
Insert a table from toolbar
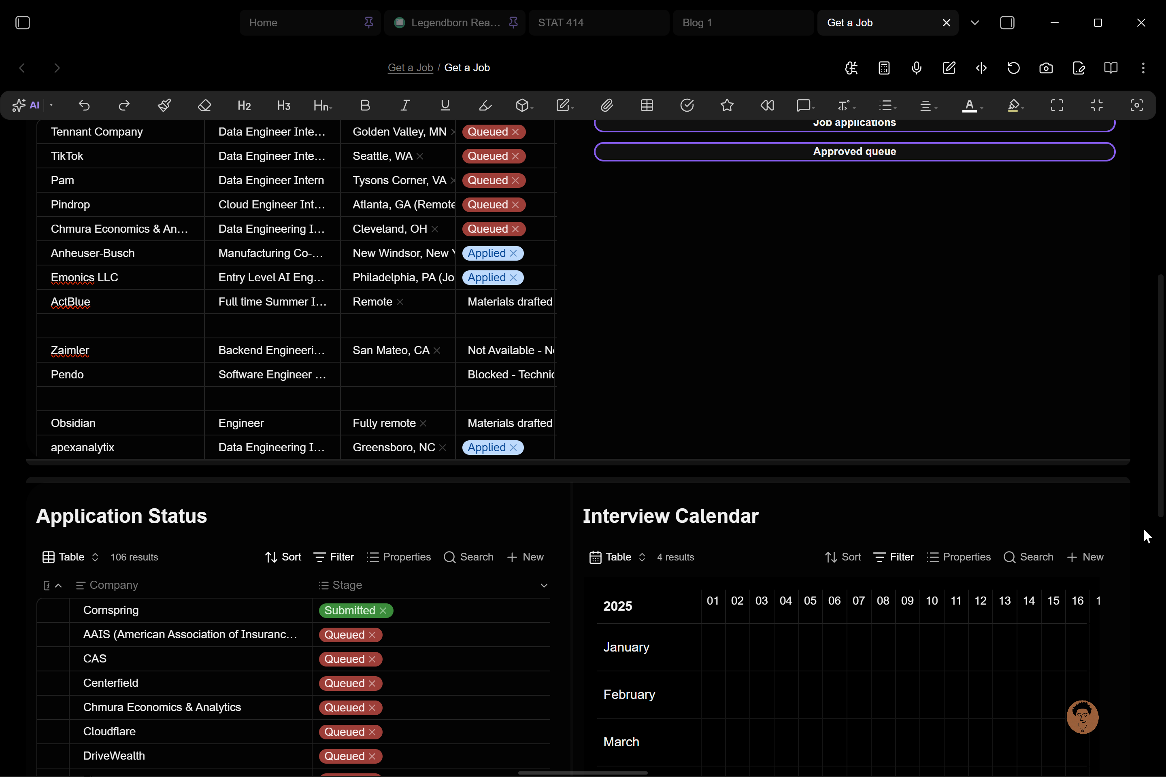pyautogui.click(x=647, y=105)
